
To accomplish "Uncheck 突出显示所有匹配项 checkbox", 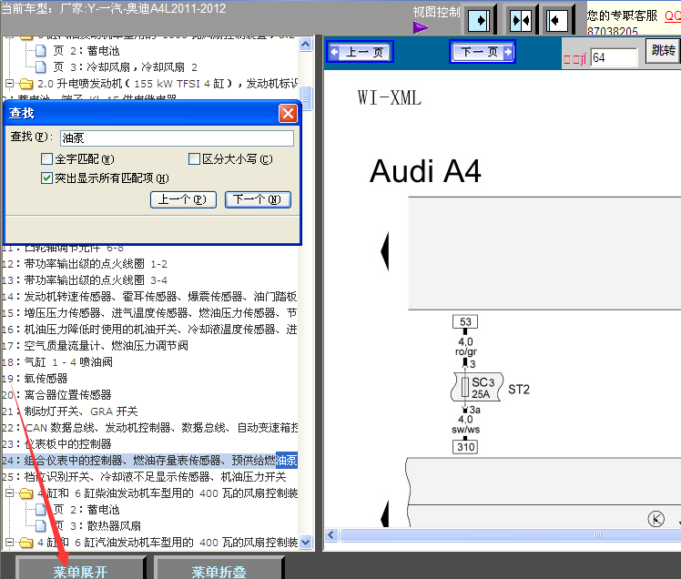I will pos(47,178).
